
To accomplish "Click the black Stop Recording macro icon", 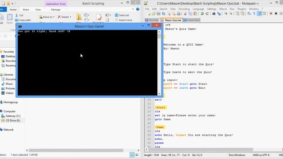I will coord(276,14).
